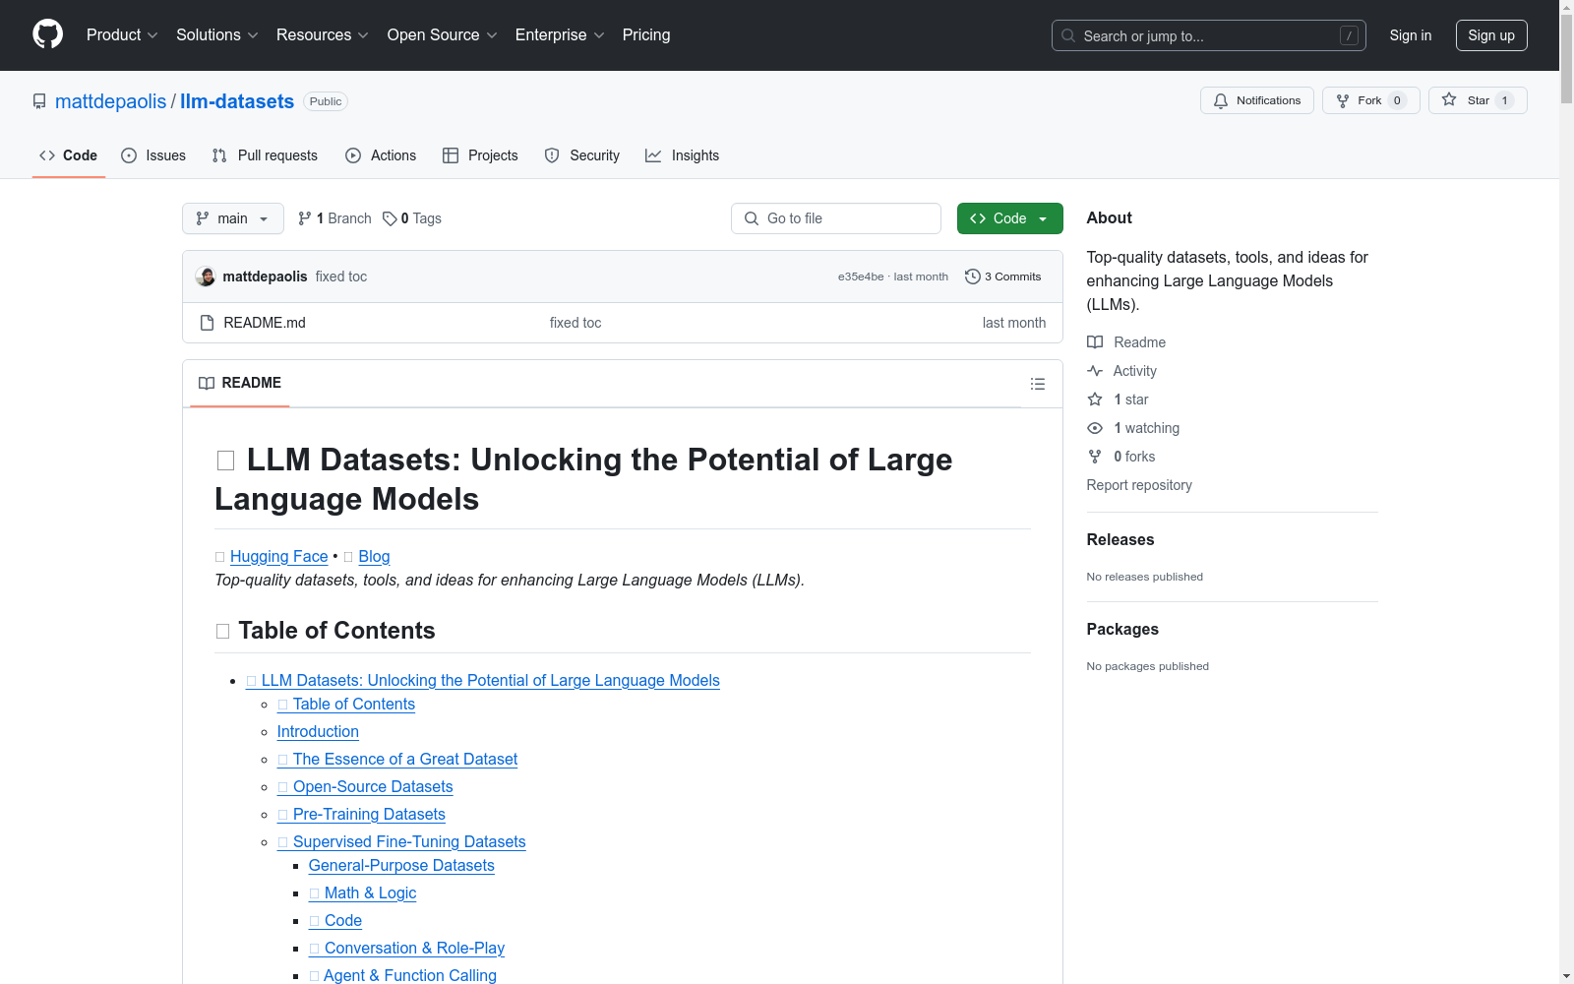Open the Pricing link

click(646, 35)
